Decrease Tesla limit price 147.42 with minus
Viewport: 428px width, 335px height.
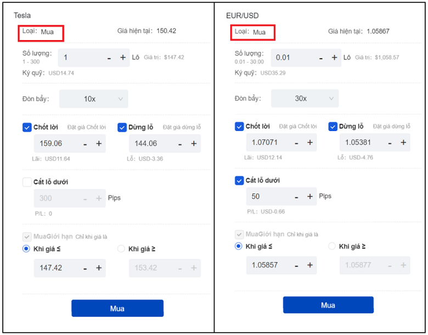point(85,268)
